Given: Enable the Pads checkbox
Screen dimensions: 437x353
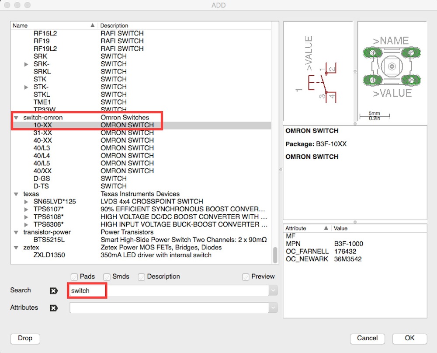Looking at the screenshot, I should [x=74, y=276].
